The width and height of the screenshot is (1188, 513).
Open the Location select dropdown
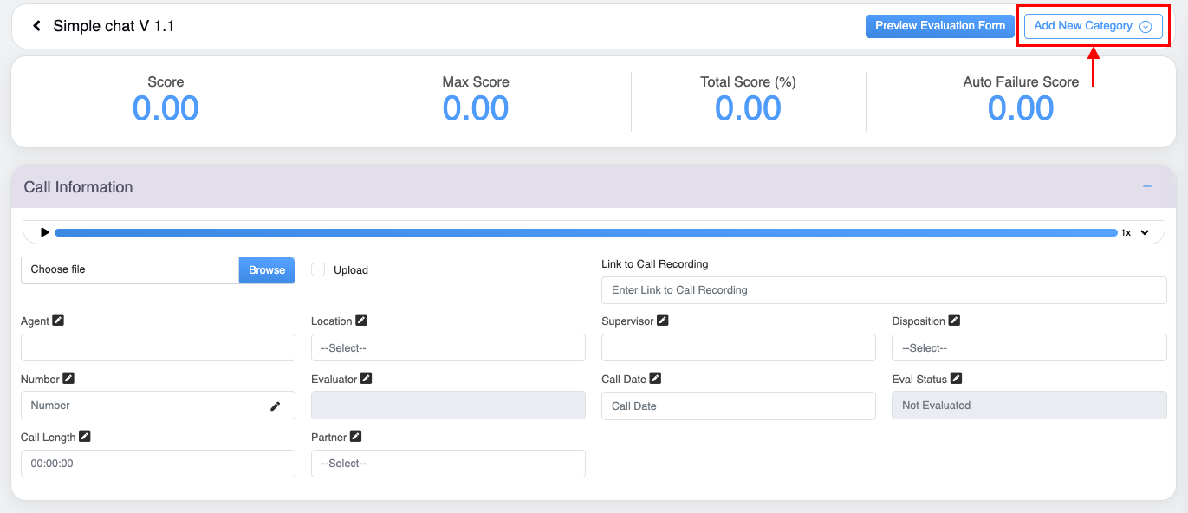(x=448, y=348)
